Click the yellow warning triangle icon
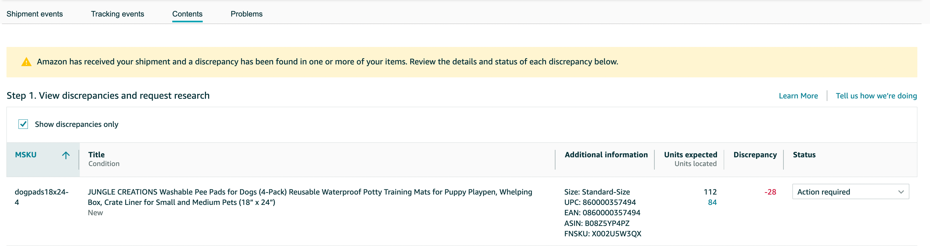Image resolution: width=930 pixels, height=246 pixels. (x=26, y=62)
